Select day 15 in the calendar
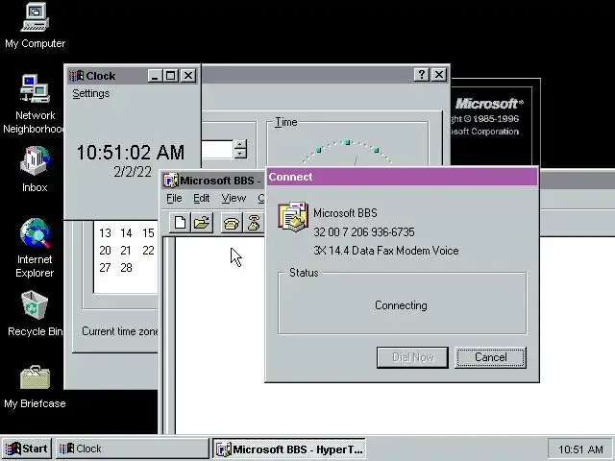Viewport: 615px width, 461px height. 148,233
